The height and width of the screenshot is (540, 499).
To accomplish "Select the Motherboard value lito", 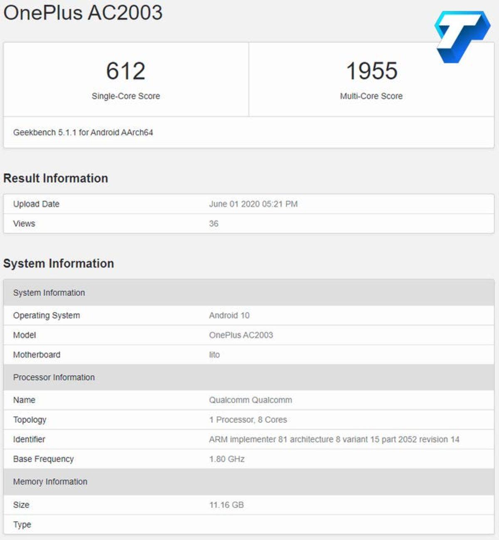I will coord(214,354).
